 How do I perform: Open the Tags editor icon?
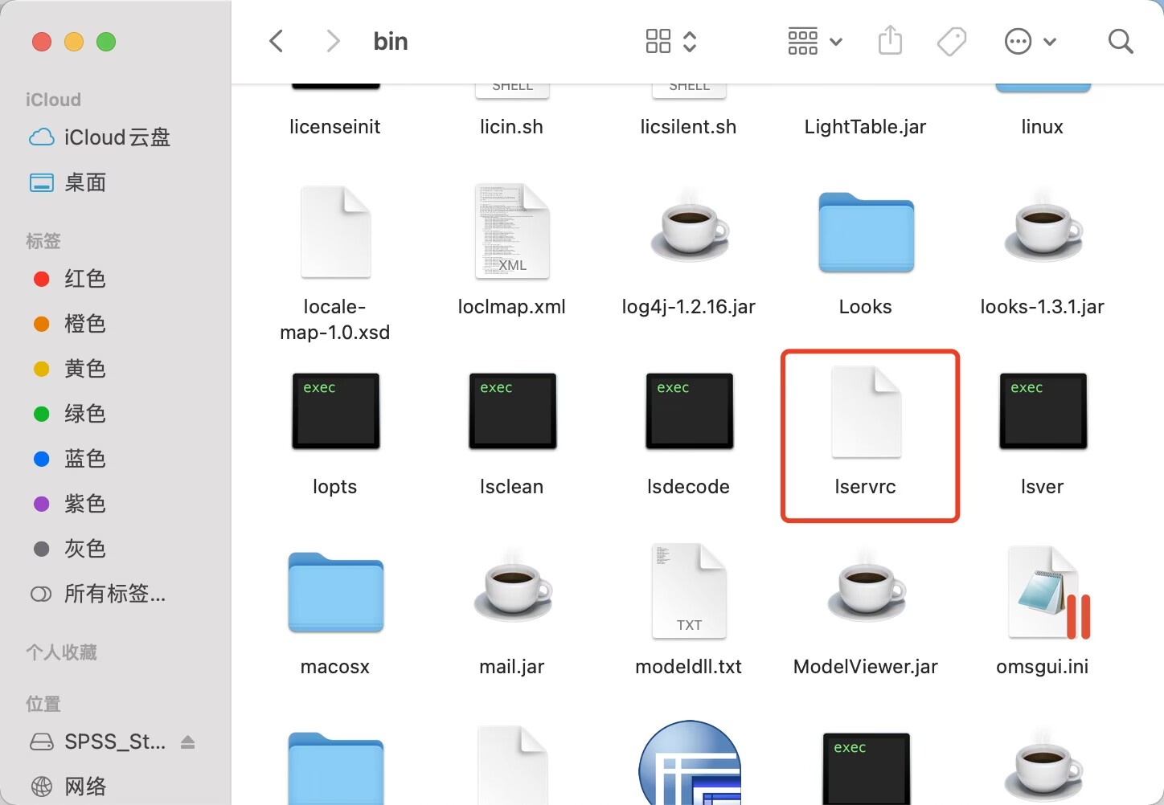tap(952, 41)
